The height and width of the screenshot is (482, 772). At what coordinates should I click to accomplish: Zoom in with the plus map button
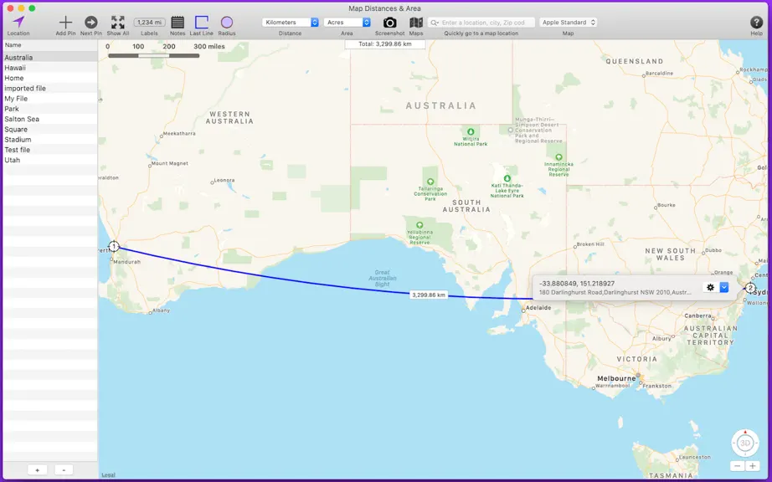tap(752, 466)
